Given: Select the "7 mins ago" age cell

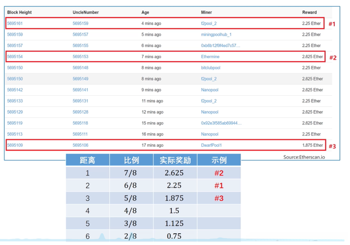Looking at the screenshot, I should [x=151, y=57].
